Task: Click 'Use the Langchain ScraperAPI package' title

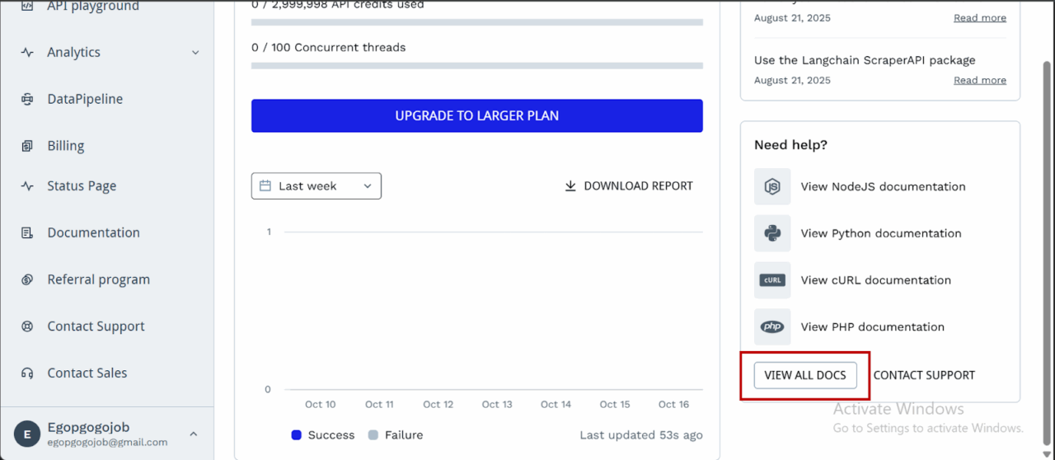Action: [865, 60]
